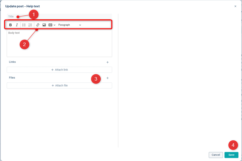
Task: Click the Files section heading
Action: coord(12,78)
